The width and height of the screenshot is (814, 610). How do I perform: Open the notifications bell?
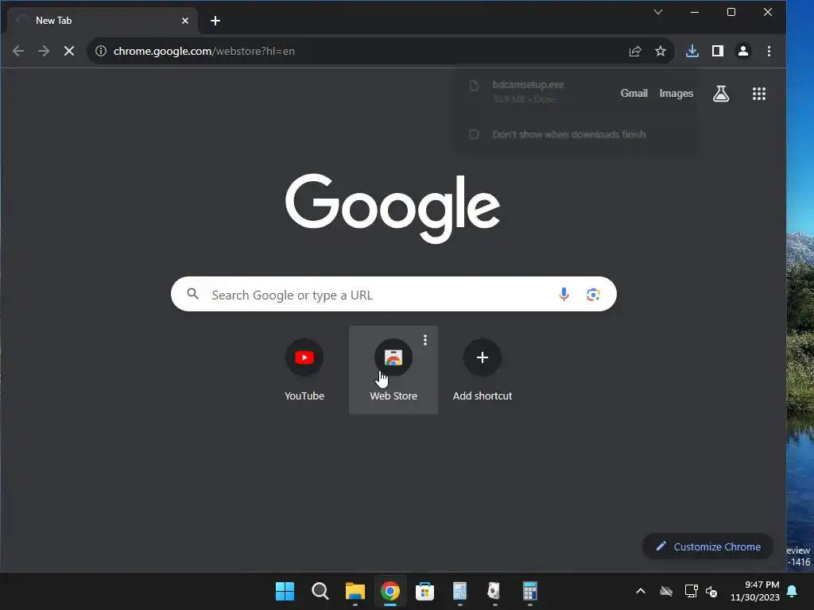793,591
